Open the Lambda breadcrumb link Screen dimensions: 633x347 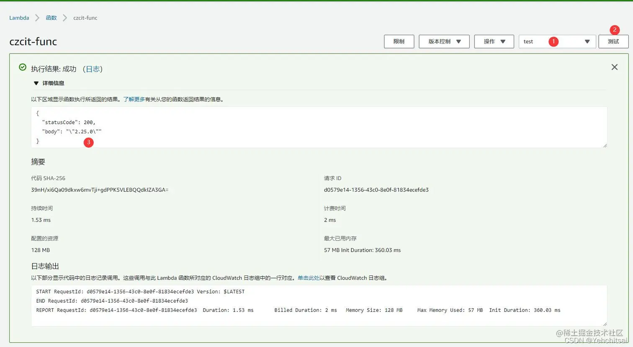click(x=19, y=18)
